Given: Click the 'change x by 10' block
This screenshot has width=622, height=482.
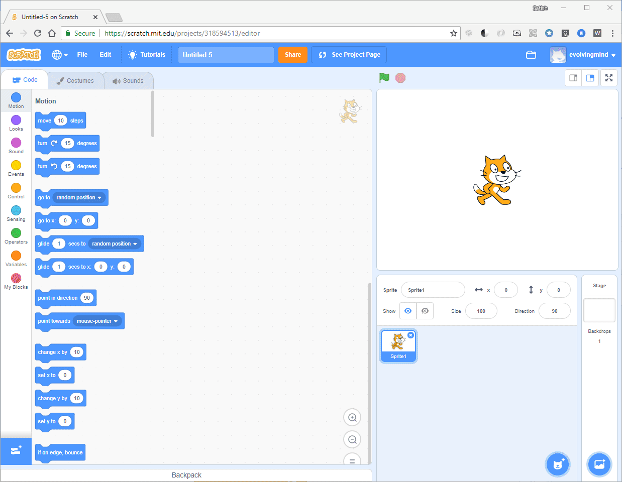Looking at the screenshot, I should pos(60,352).
